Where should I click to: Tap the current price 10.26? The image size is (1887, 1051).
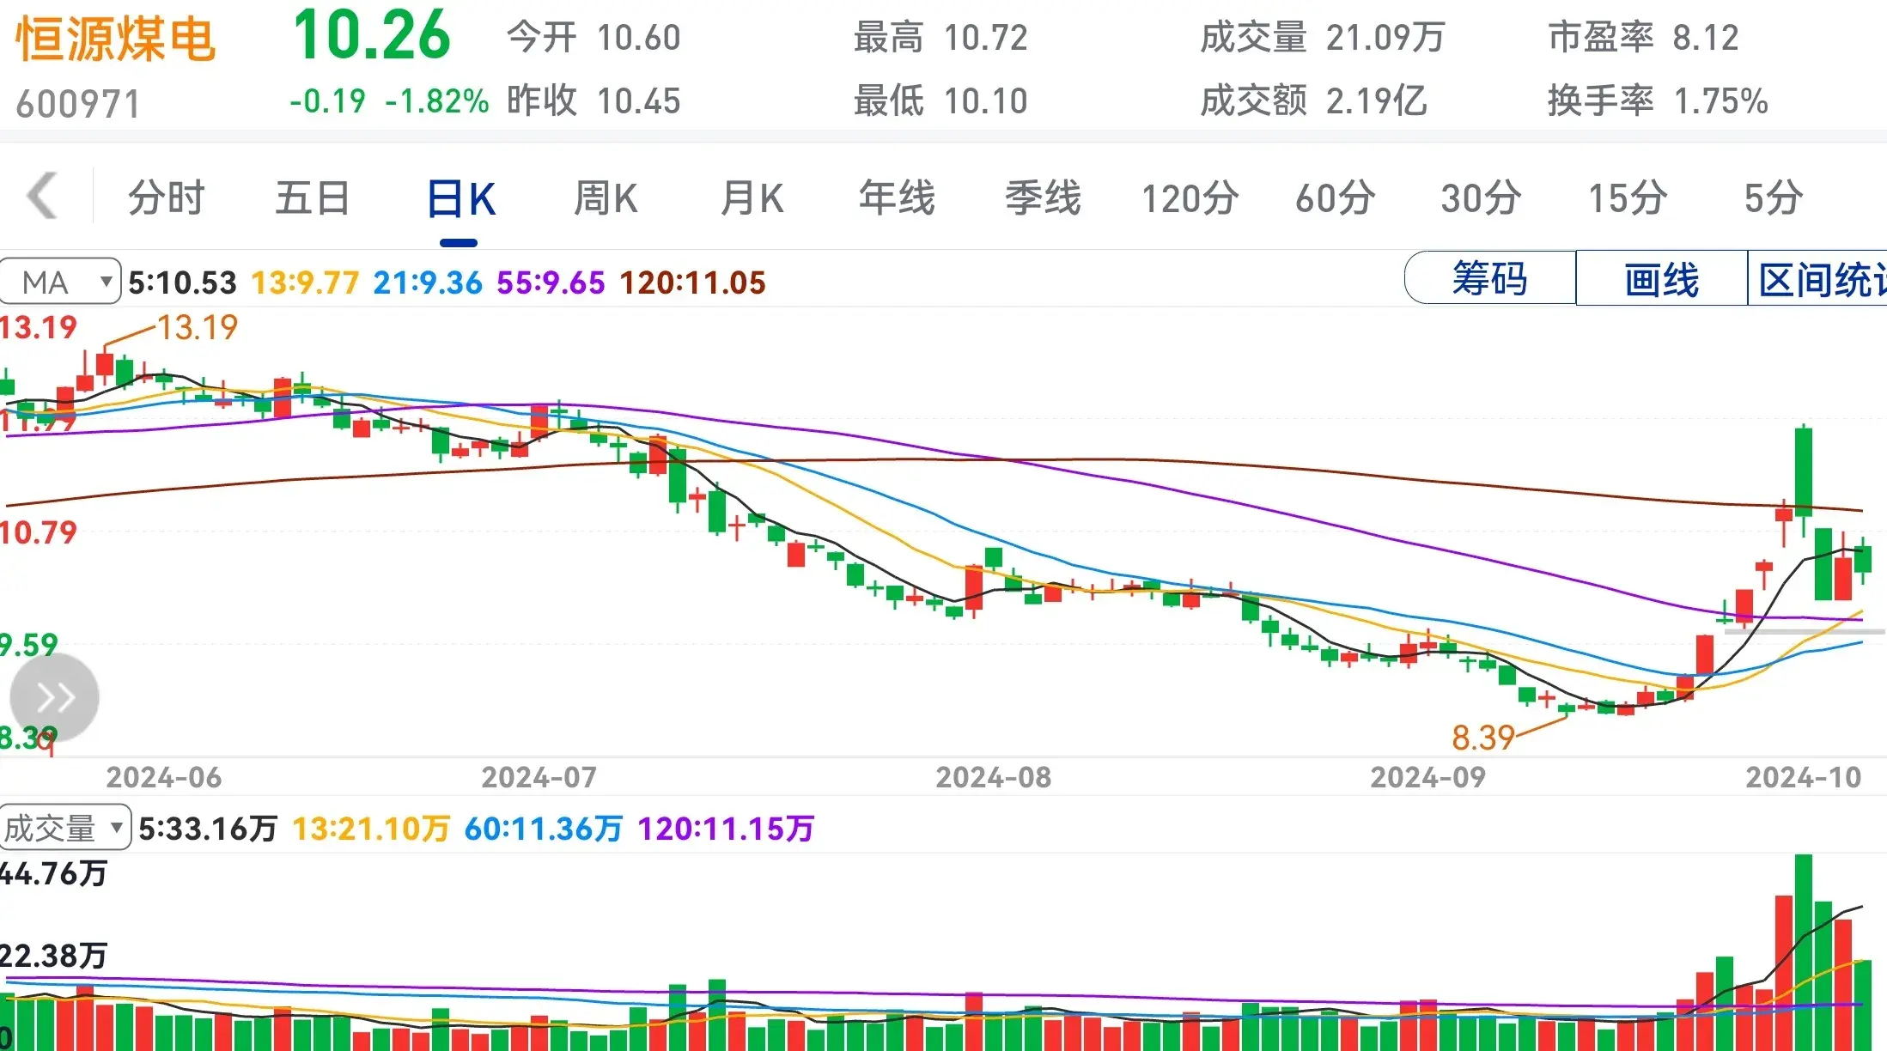371,36
